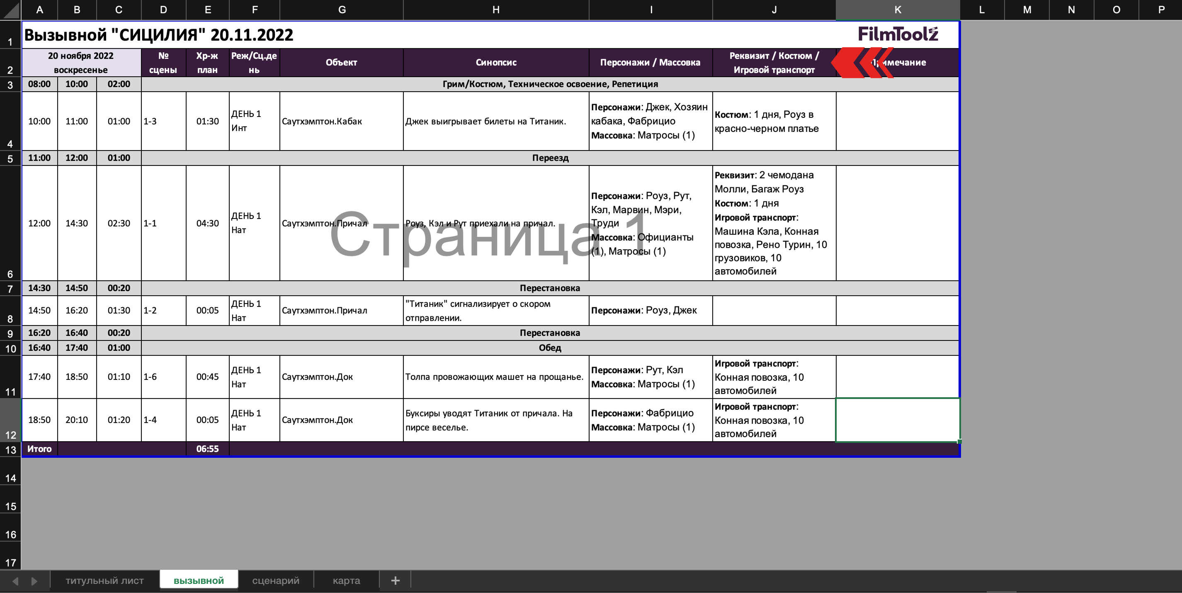Click title cell Вызывной "СИЦИЛИЯ" 20.11.2022
1182x593 pixels.
tap(159, 35)
